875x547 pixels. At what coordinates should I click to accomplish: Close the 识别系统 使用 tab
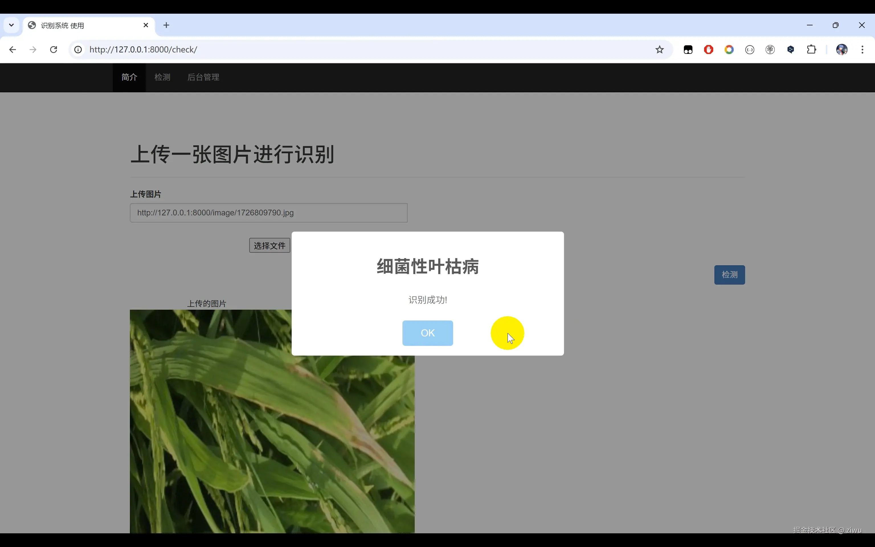tap(146, 25)
